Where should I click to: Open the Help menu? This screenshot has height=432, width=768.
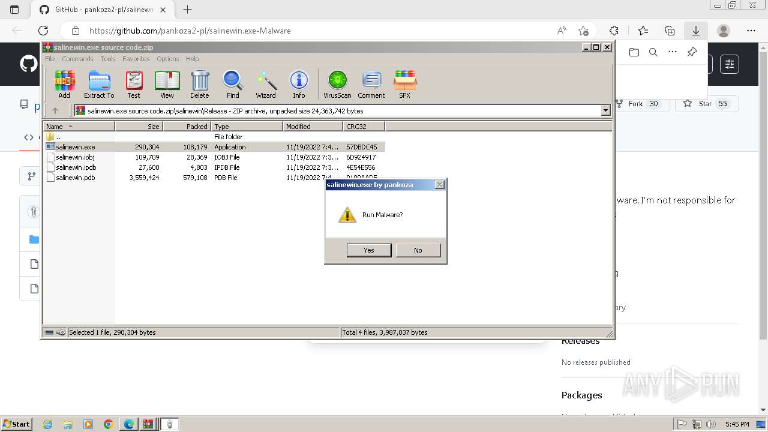(192, 59)
